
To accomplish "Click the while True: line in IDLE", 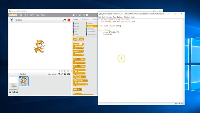I will [104, 30].
